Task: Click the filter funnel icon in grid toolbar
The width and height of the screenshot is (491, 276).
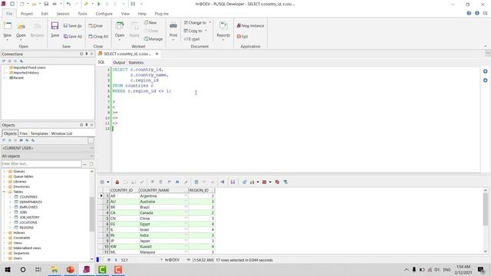Action: coord(285,182)
